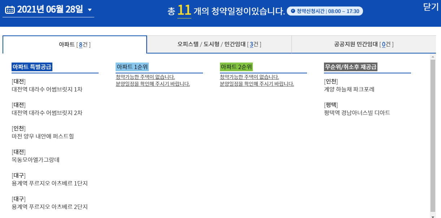Click the vertical scrollbar thumb
This screenshot has height=218, width=441.
433,136
